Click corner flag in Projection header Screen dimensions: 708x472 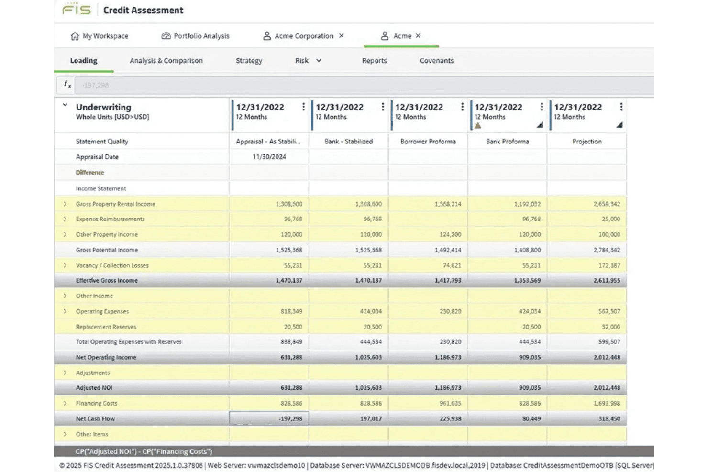619,125
